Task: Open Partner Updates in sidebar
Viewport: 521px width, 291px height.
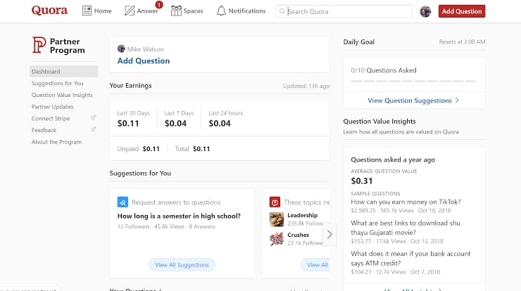Action: click(x=53, y=107)
